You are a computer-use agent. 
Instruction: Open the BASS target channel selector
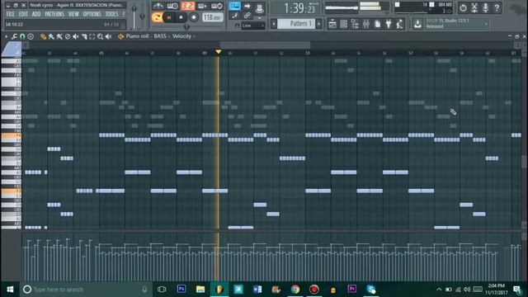160,36
